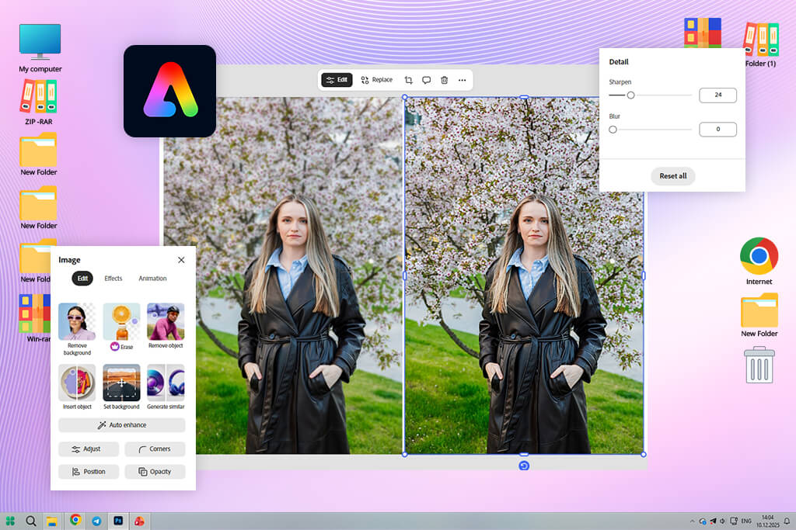Click the Edit button in the image toolbar

pos(337,80)
